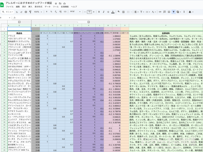Open text rotation dropdown
The image size is (203, 152).
[x=154, y=12]
